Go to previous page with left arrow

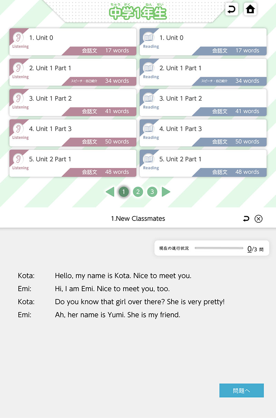(110, 192)
